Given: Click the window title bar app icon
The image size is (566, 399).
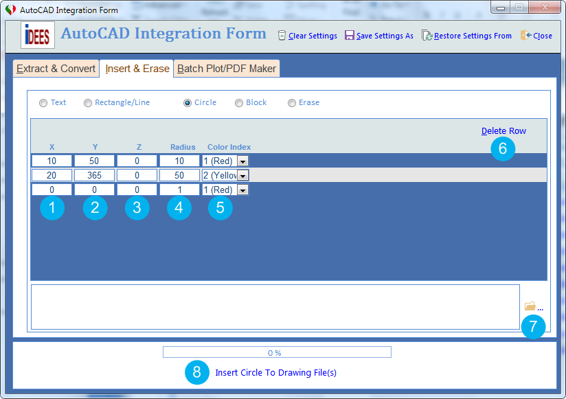Looking at the screenshot, I should [x=11, y=10].
